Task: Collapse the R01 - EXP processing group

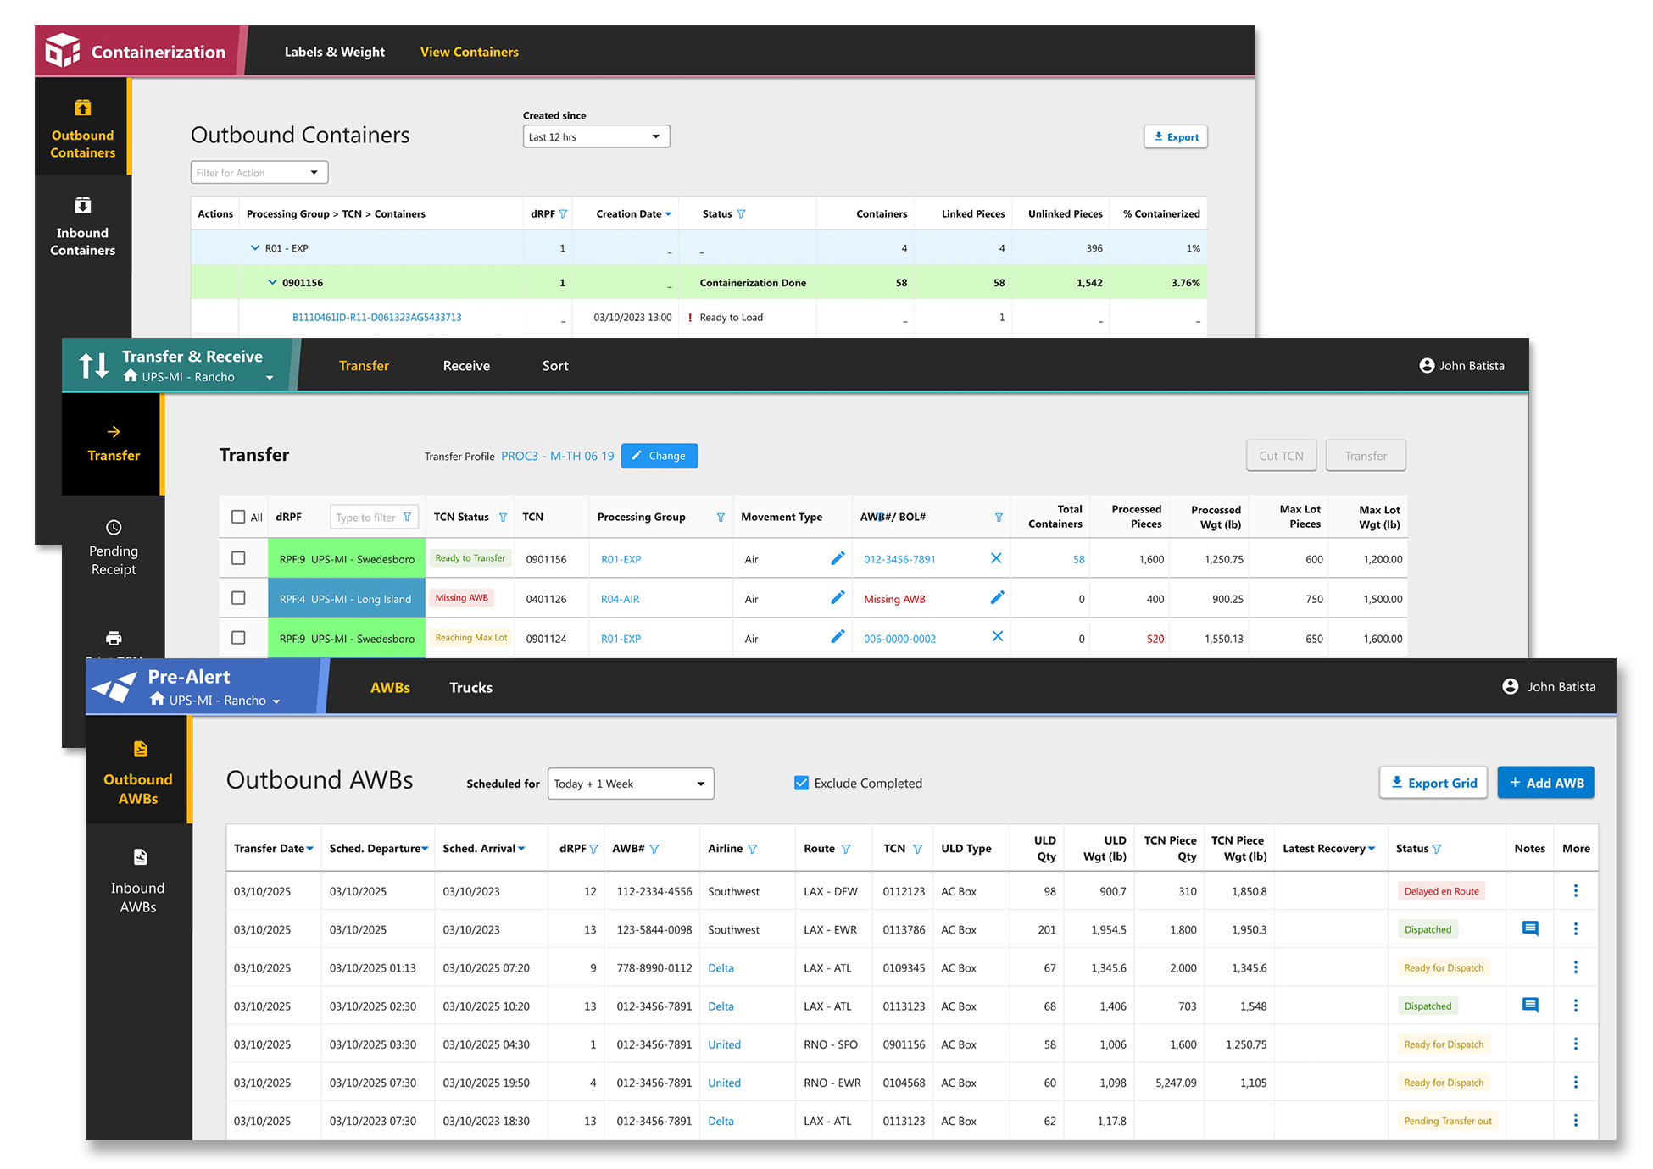Action: click(255, 248)
